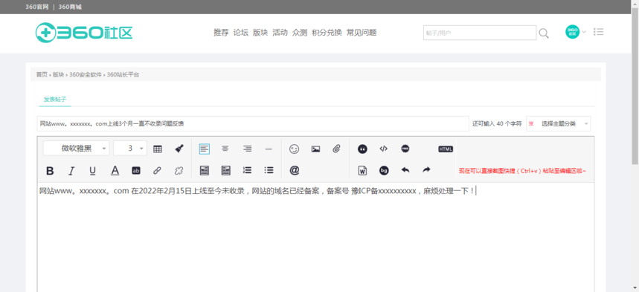
Task: Remove the hyperlink
Action: 179,171
